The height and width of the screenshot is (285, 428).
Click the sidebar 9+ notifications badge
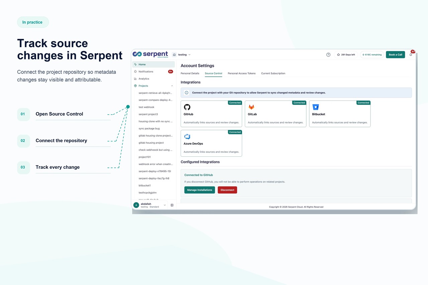171,72
